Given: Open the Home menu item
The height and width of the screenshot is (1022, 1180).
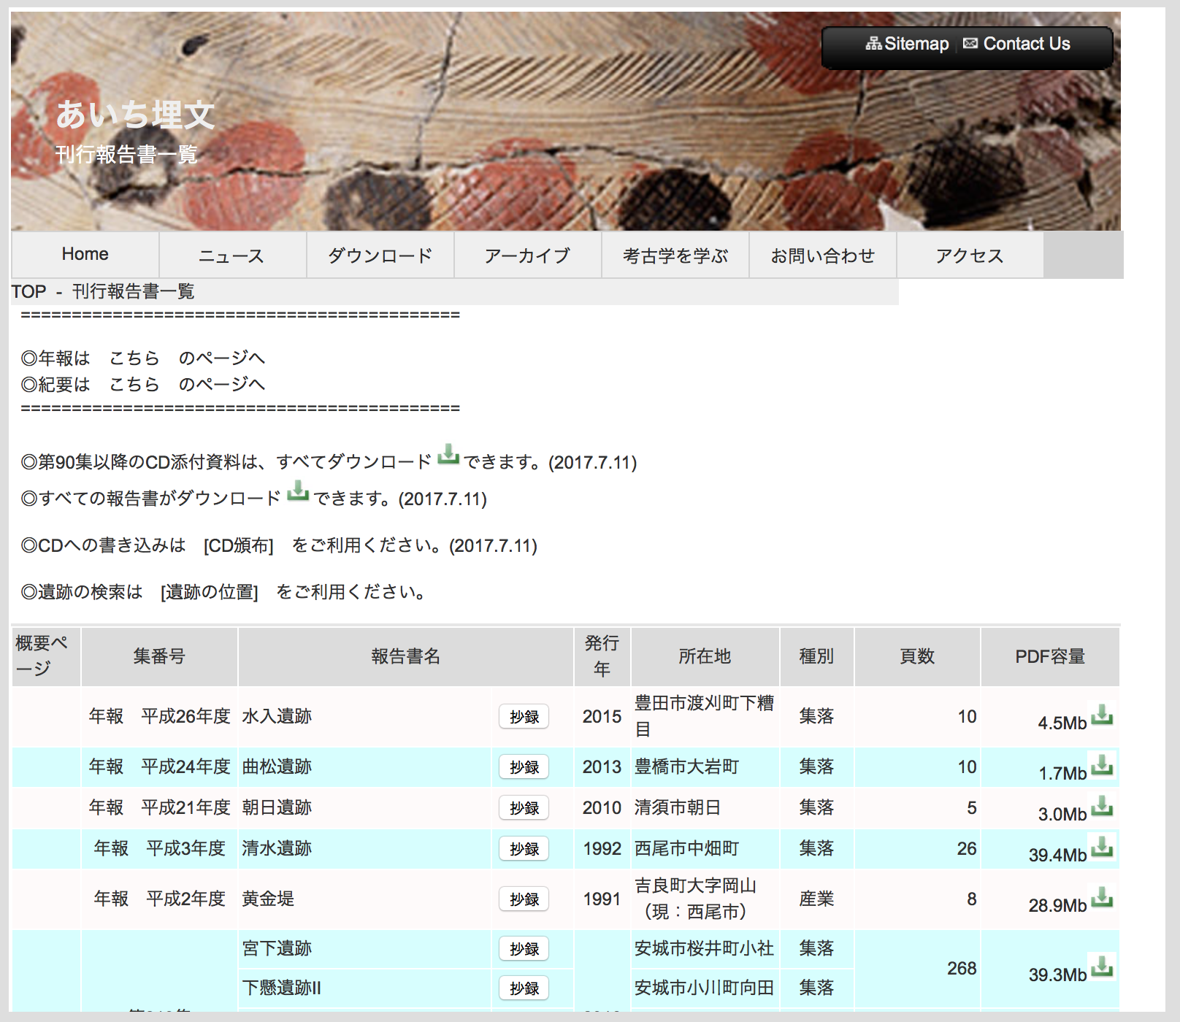Looking at the screenshot, I should pyautogui.click(x=85, y=254).
